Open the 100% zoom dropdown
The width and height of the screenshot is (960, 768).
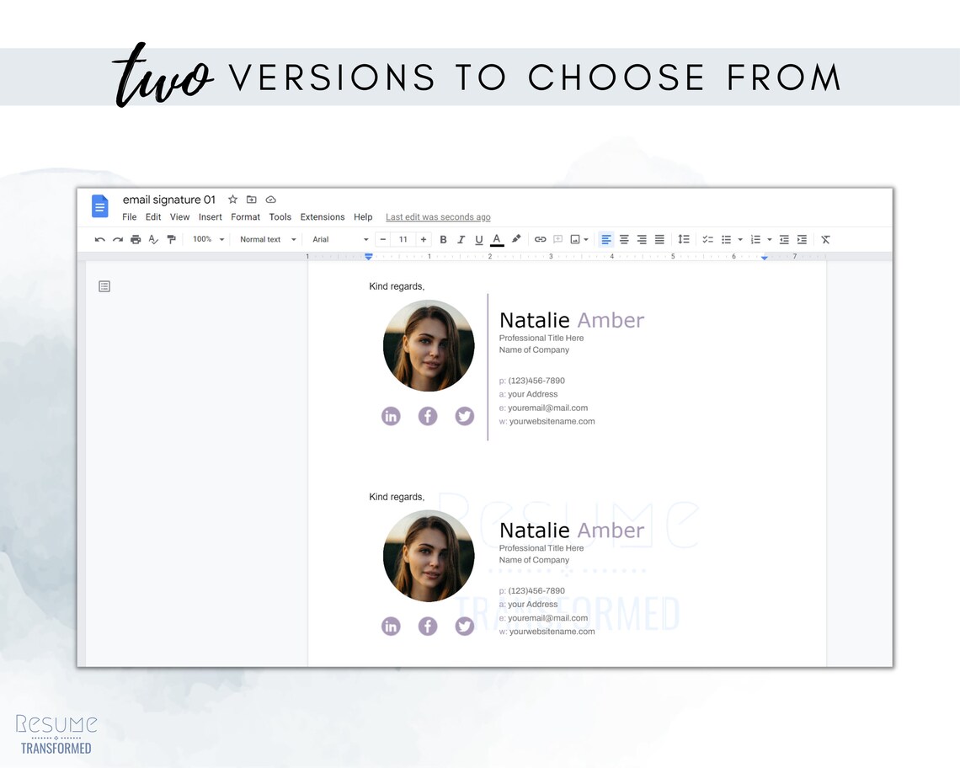coord(207,239)
